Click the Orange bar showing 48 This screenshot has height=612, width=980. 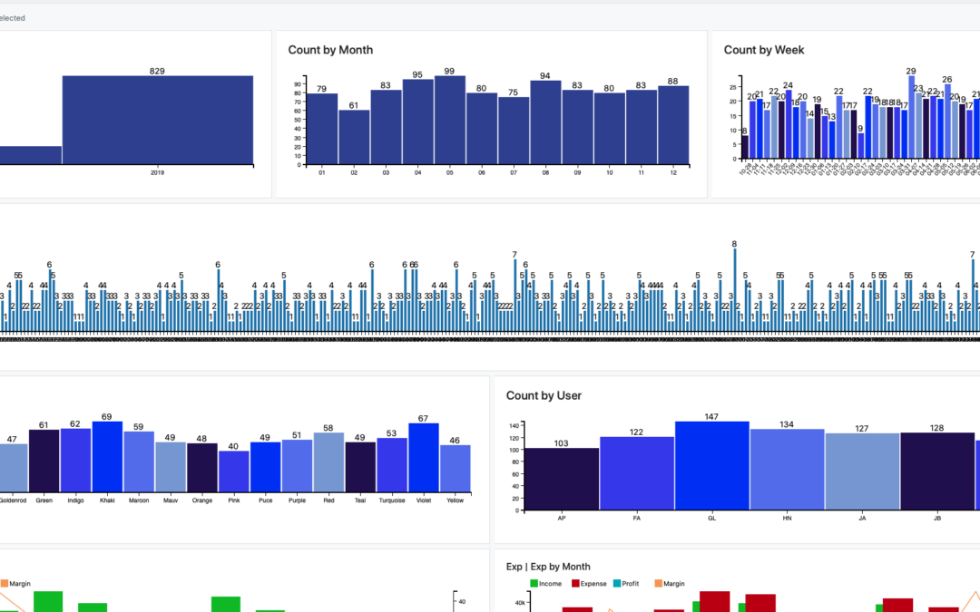coord(201,468)
